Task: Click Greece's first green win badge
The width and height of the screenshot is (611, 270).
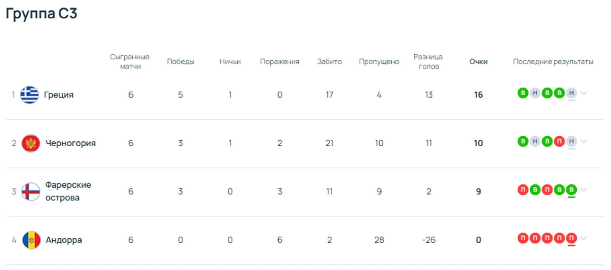Action: click(523, 93)
